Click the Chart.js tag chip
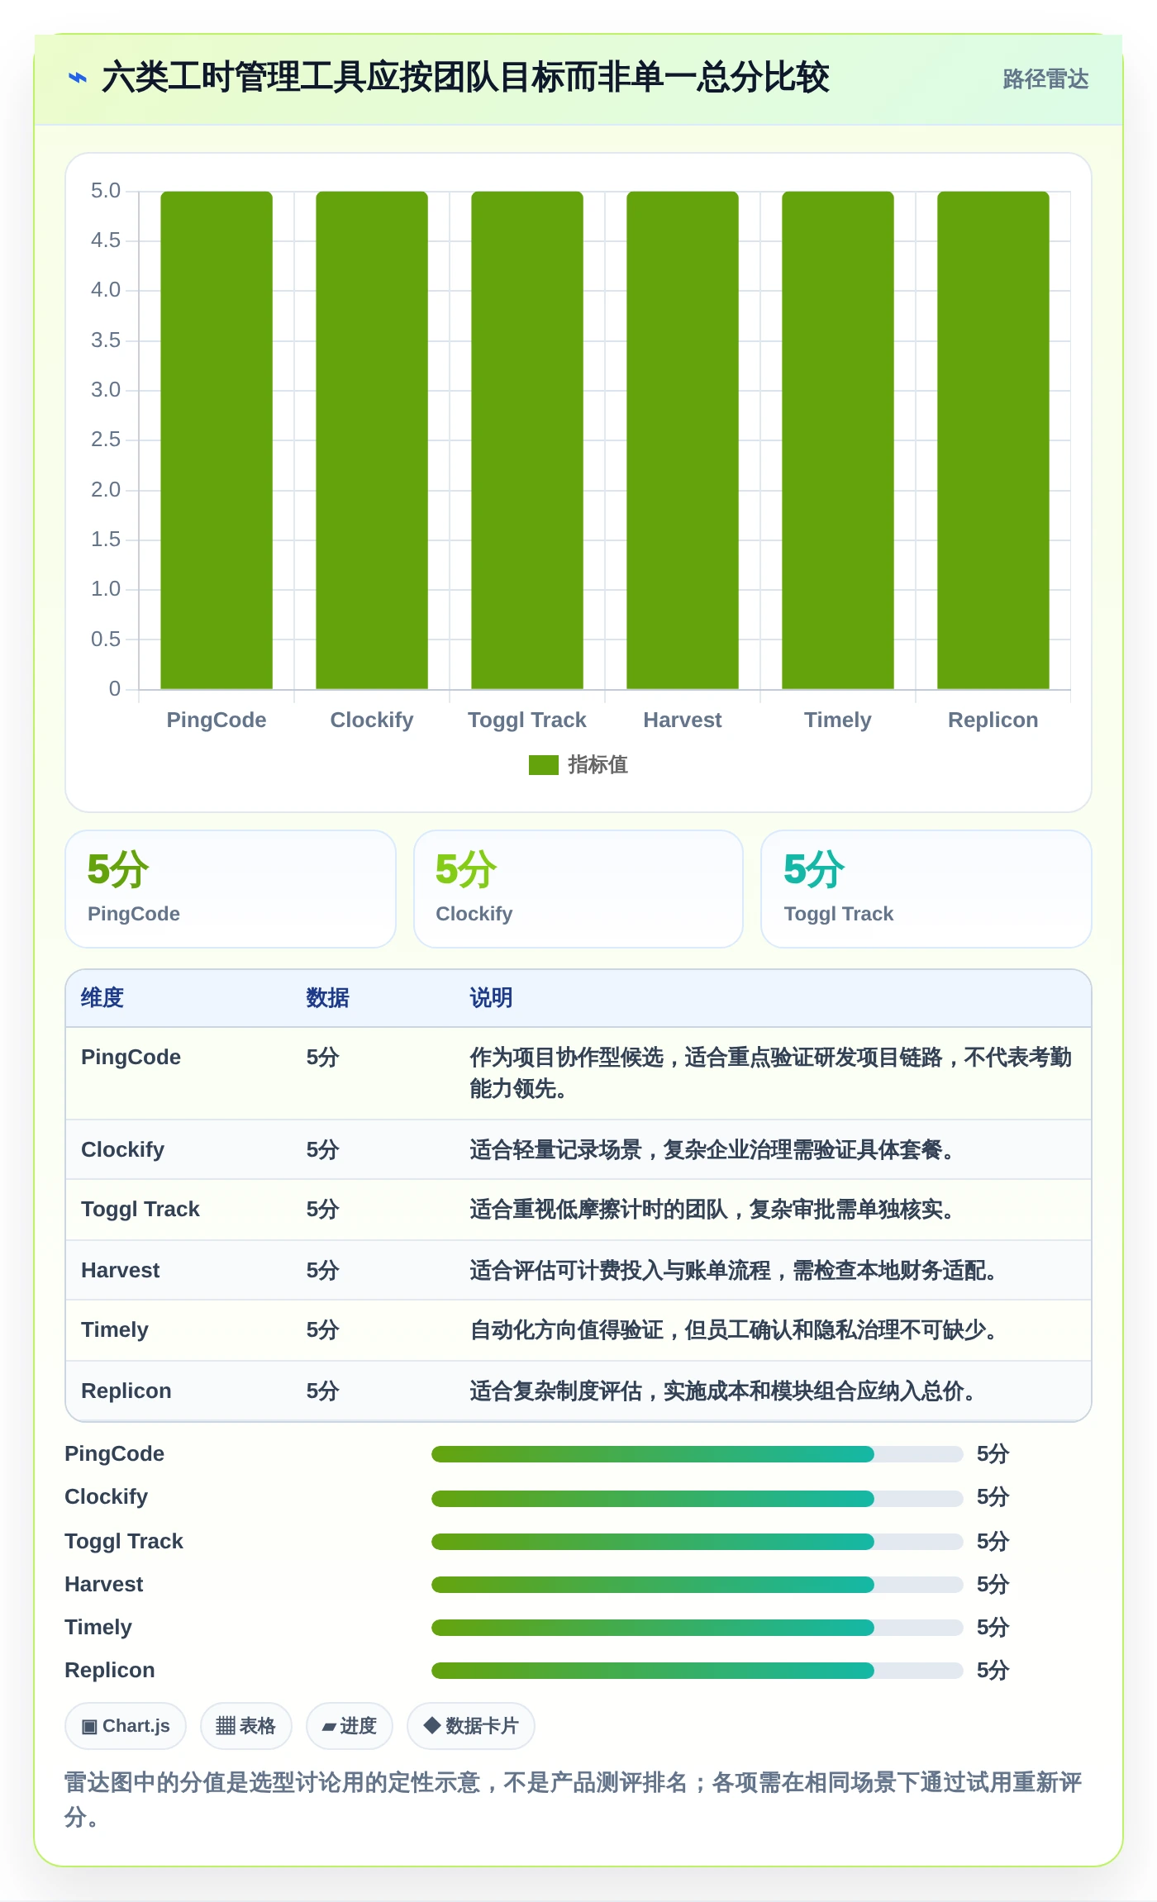This screenshot has width=1157, height=1902. 126,1726
